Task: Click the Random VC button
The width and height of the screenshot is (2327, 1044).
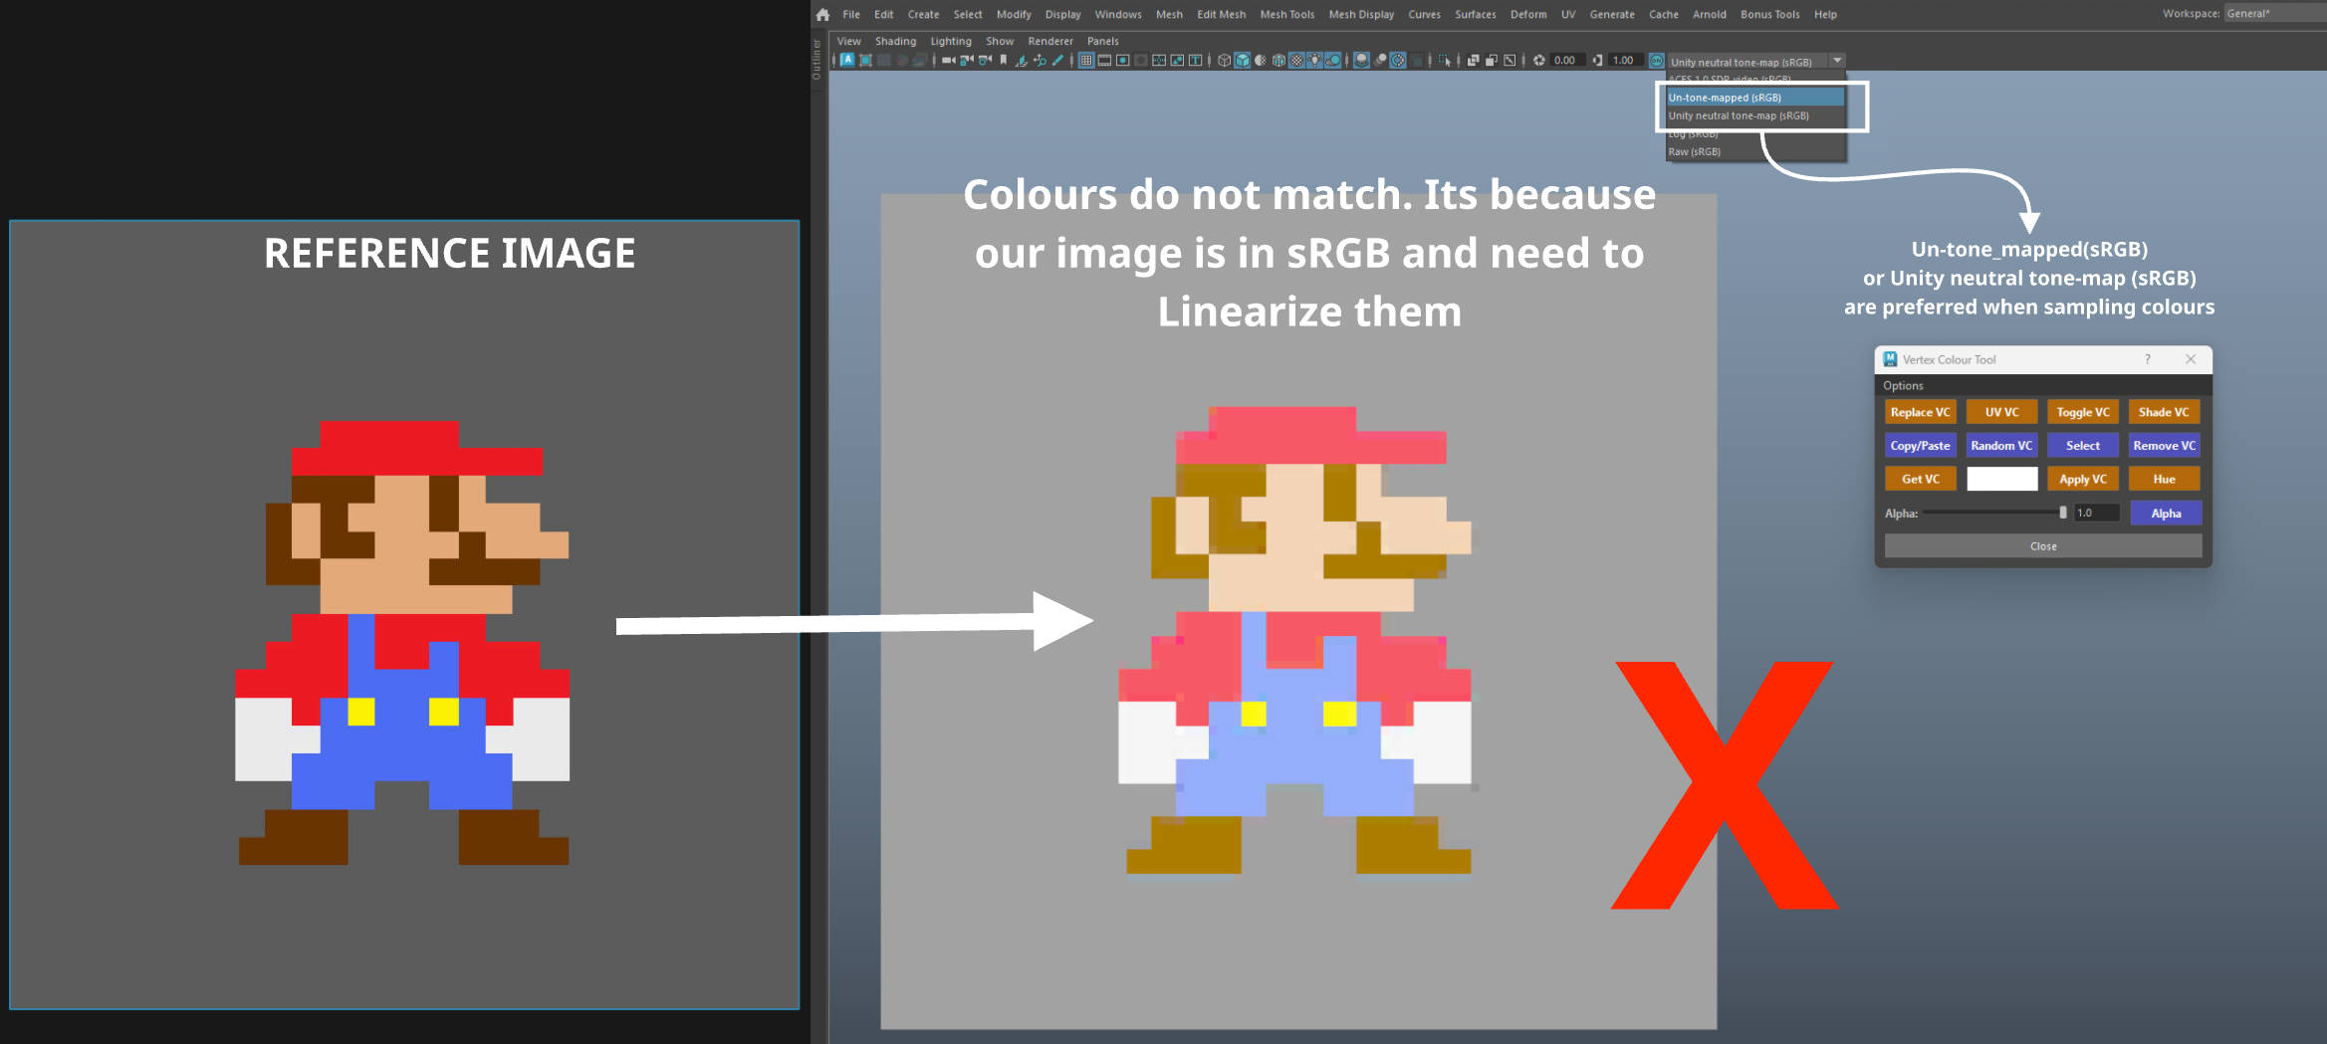Action: [x=2001, y=446]
